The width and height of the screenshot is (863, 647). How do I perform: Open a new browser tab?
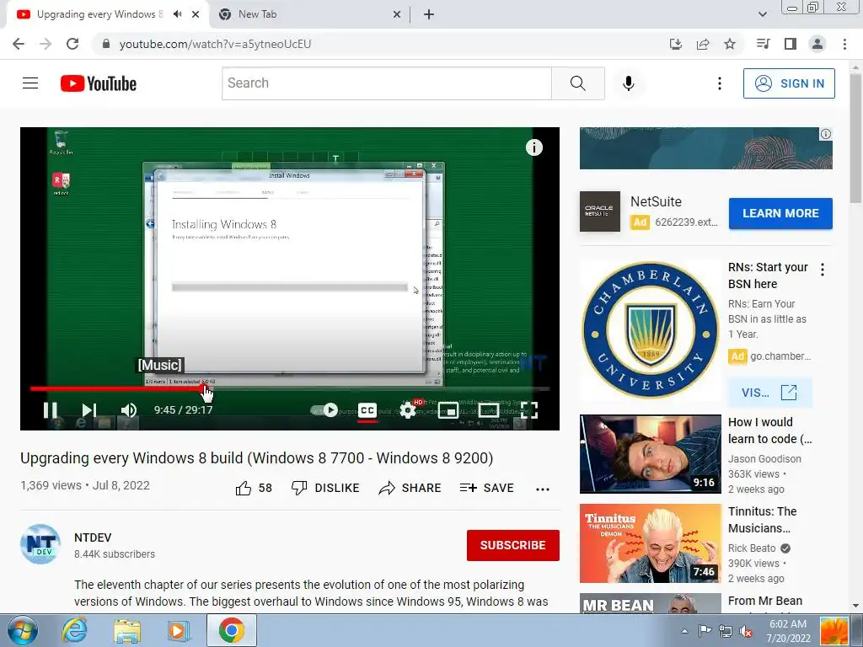[x=429, y=14]
